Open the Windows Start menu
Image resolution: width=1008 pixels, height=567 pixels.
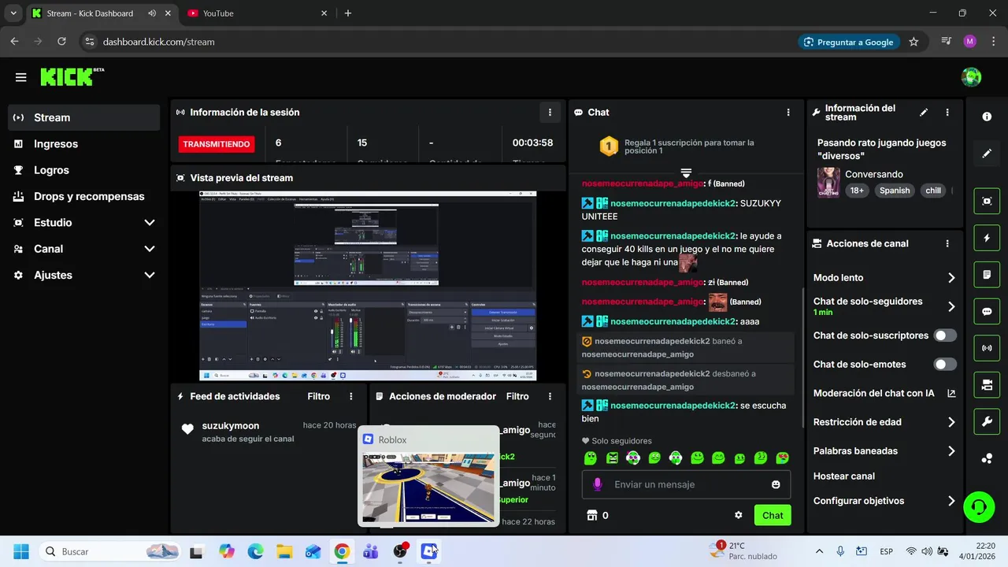point(21,551)
